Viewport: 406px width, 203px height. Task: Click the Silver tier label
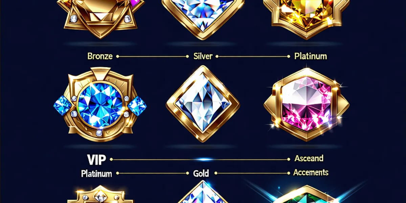pos(202,56)
